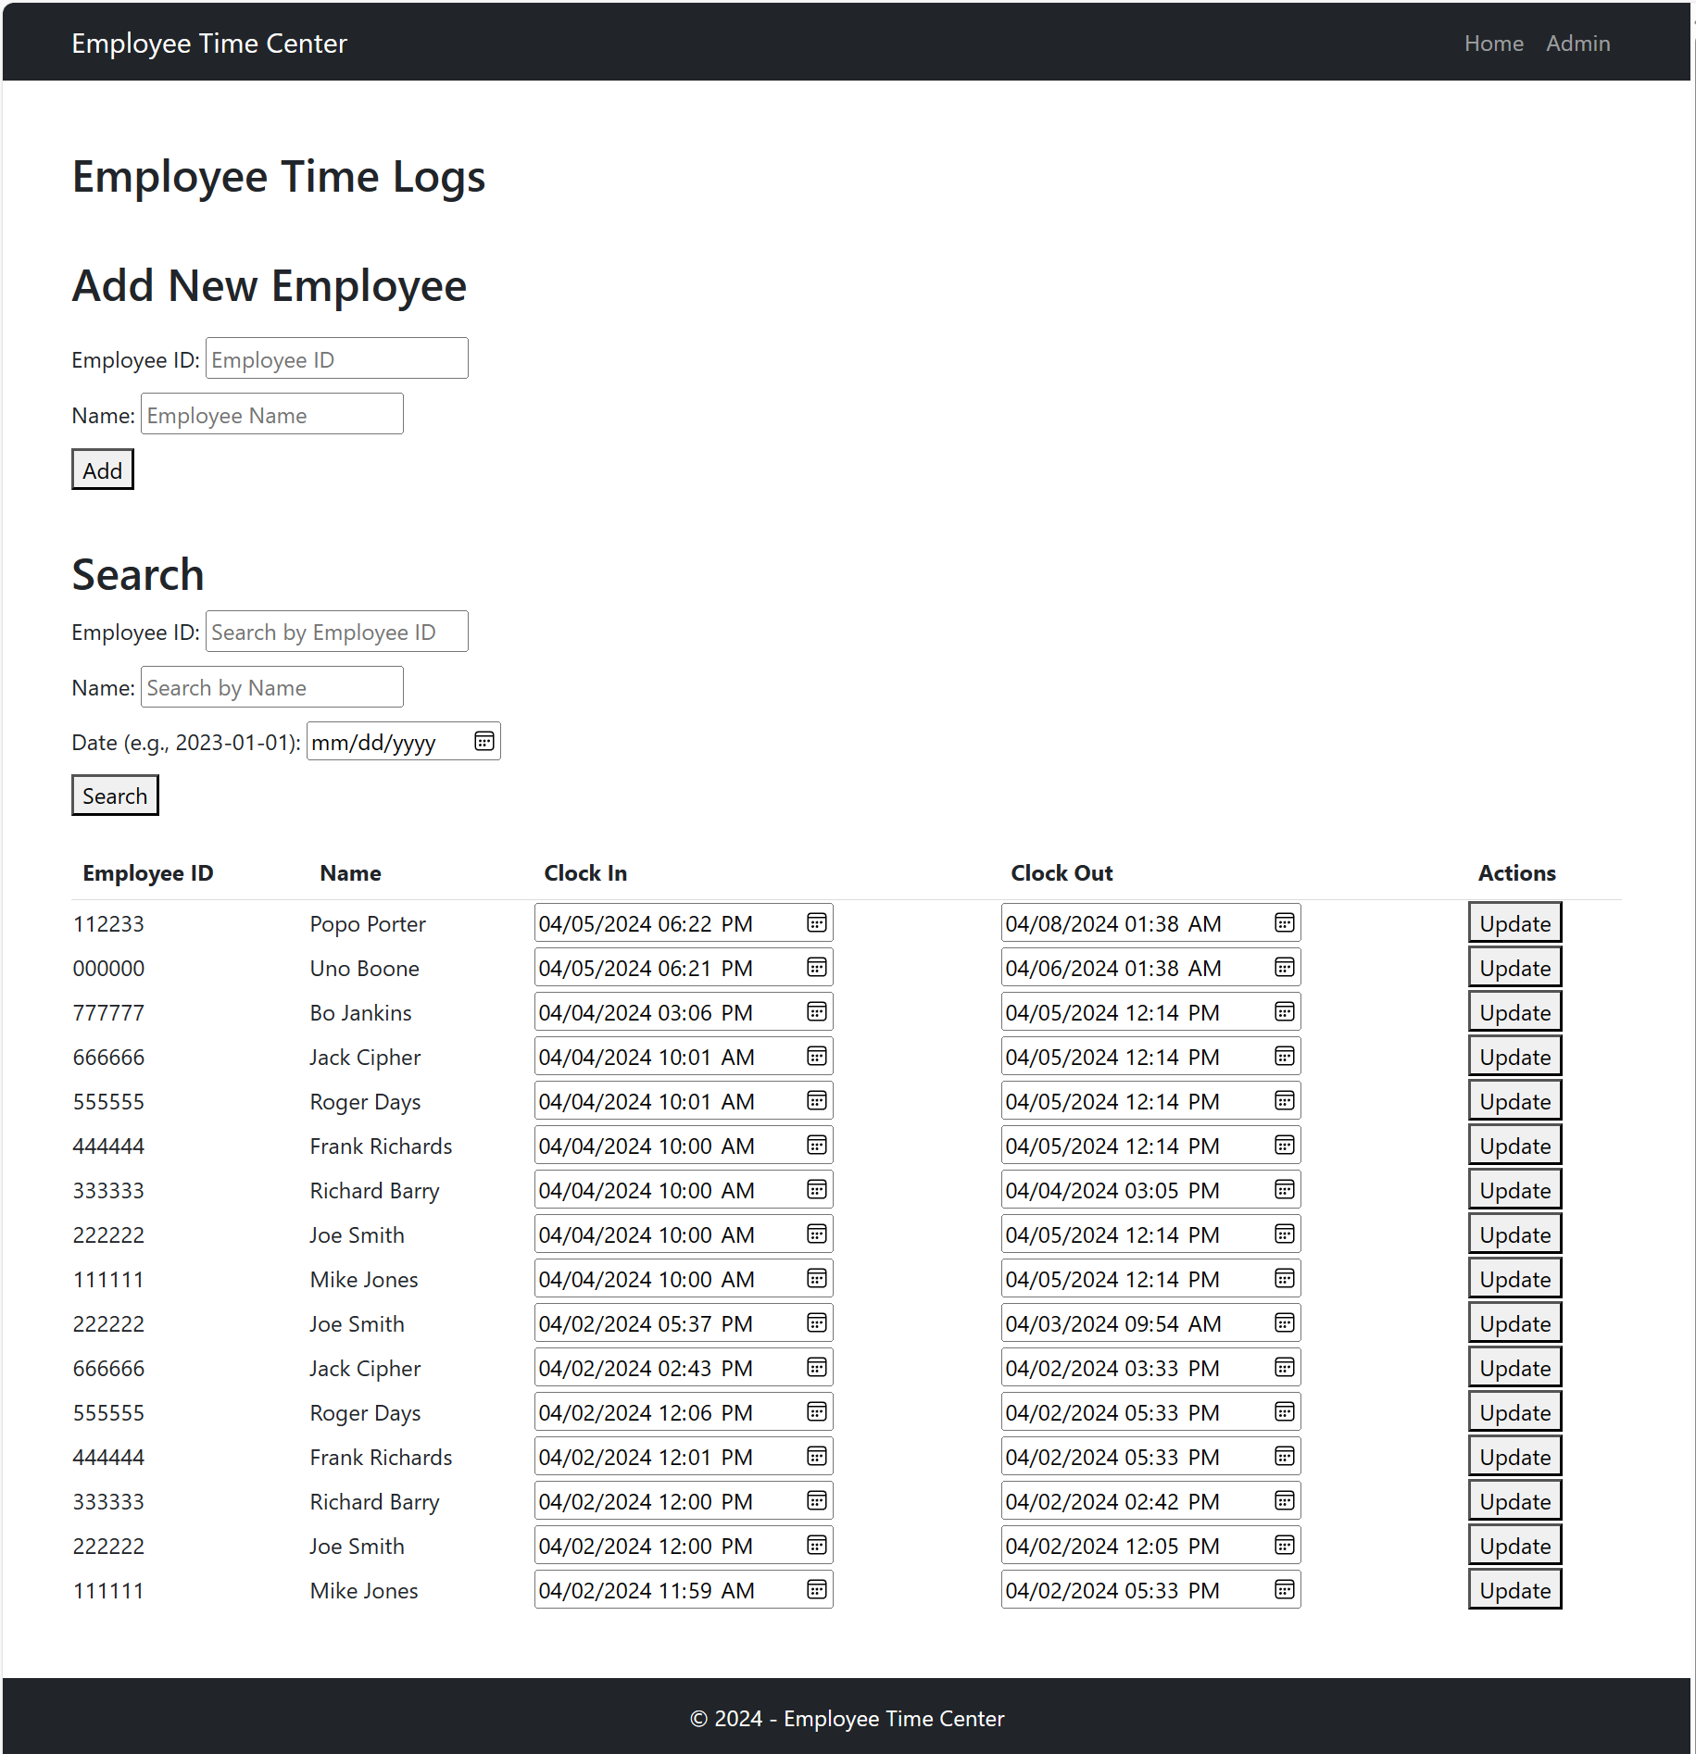Update Bo Jankins' time log
This screenshot has width=1696, height=1754.
(1514, 1011)
